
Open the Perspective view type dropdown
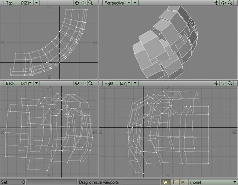117,3
